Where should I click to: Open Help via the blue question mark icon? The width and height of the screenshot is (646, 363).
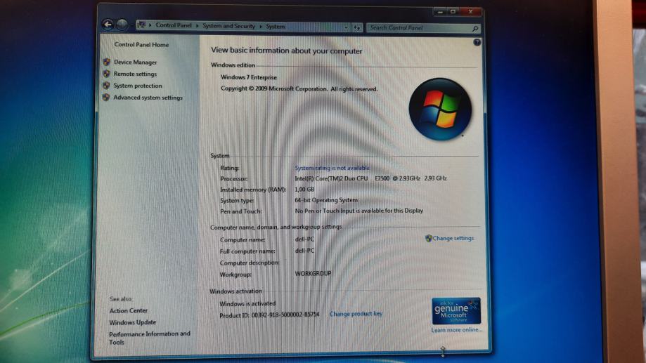tap(477, 43)
